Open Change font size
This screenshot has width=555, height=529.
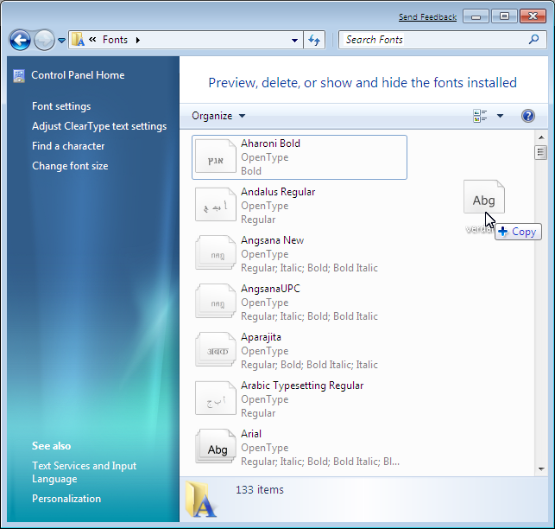pyautogui.click(x=70, y=166)
